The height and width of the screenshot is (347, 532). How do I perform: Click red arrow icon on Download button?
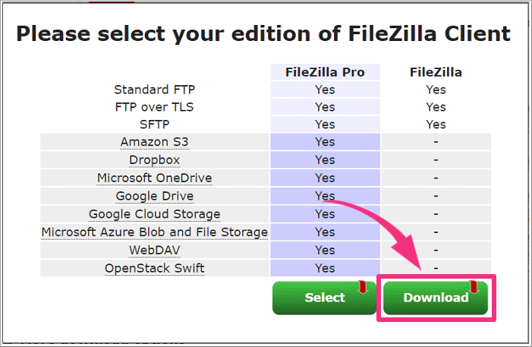point(474,287)
